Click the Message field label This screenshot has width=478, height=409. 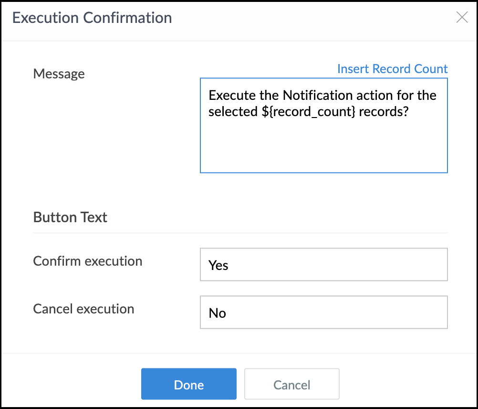59,74
